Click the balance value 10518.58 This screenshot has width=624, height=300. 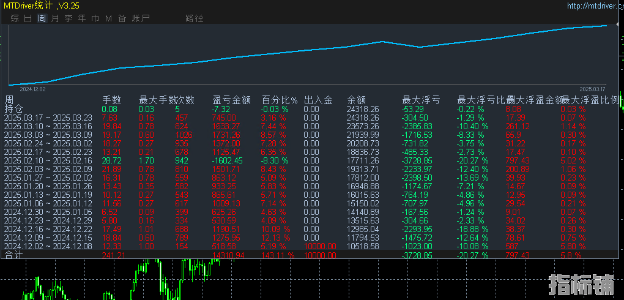pyautogui.click(x=363, y=247)
